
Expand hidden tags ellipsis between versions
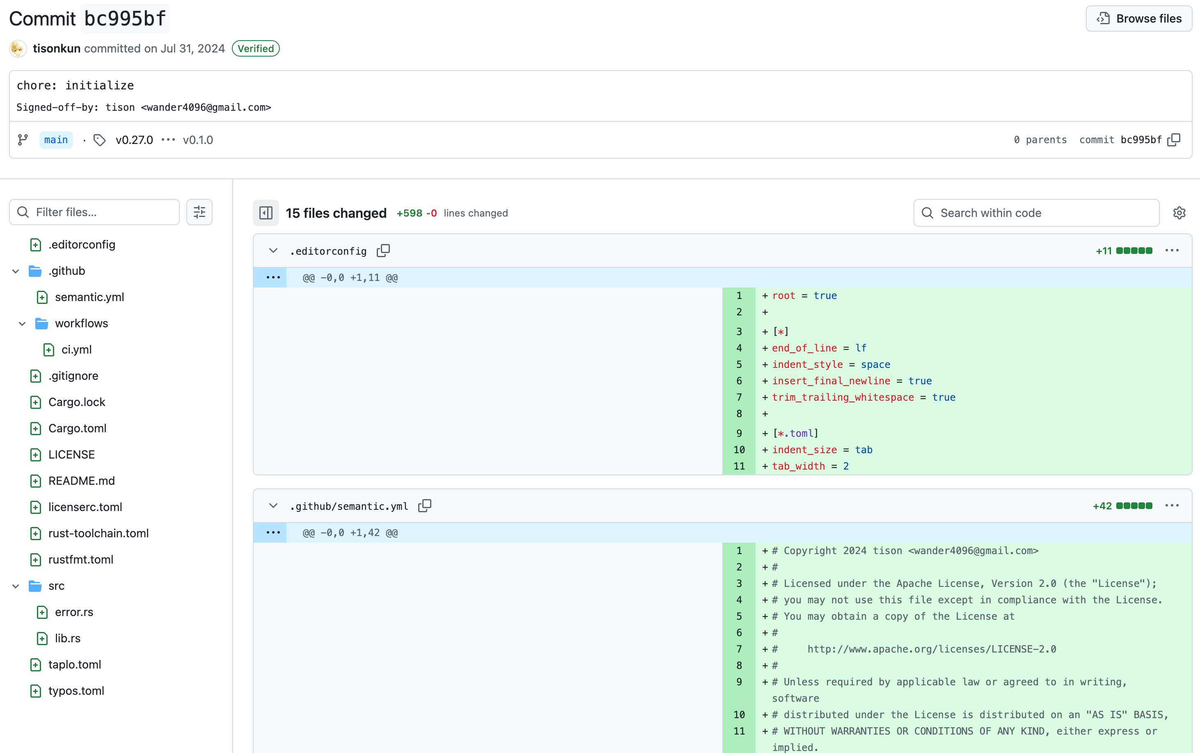168,140
